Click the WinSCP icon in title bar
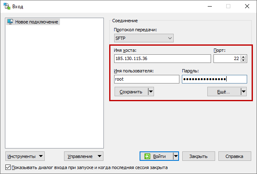The width and height of the screenshot is (257, 174). click(7, 6)
